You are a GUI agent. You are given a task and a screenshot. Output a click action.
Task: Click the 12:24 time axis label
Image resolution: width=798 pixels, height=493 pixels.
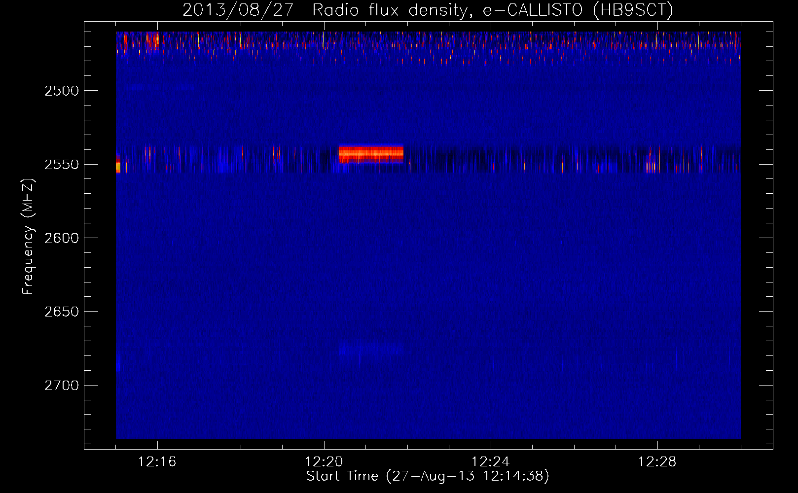point(491,462)
